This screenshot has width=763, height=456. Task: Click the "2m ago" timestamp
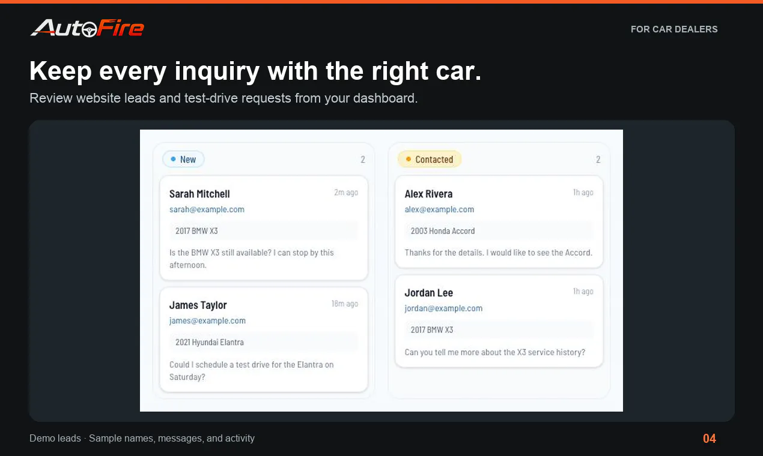click(x=346, y=193)
